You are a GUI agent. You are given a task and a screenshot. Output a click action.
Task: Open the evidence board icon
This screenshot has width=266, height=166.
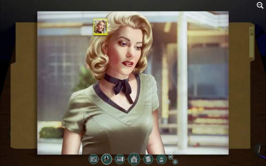(94, 159)
